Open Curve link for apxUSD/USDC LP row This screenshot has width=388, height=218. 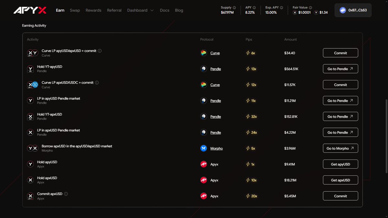(215, 85)
